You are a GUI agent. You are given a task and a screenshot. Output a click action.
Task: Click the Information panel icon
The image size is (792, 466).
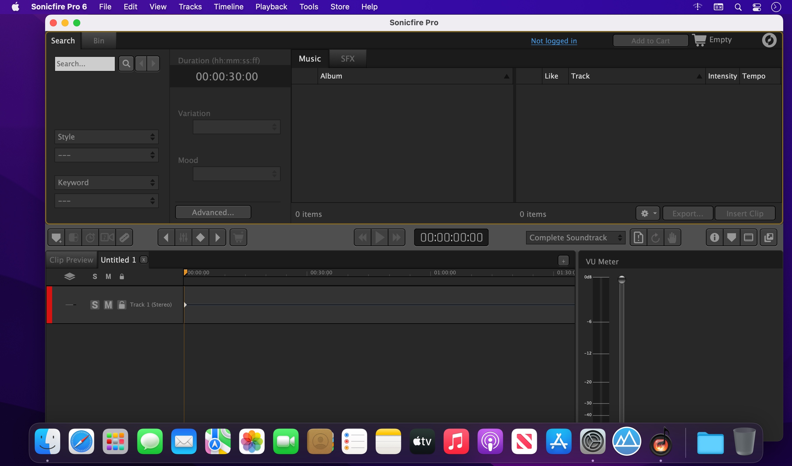[714, 237]
